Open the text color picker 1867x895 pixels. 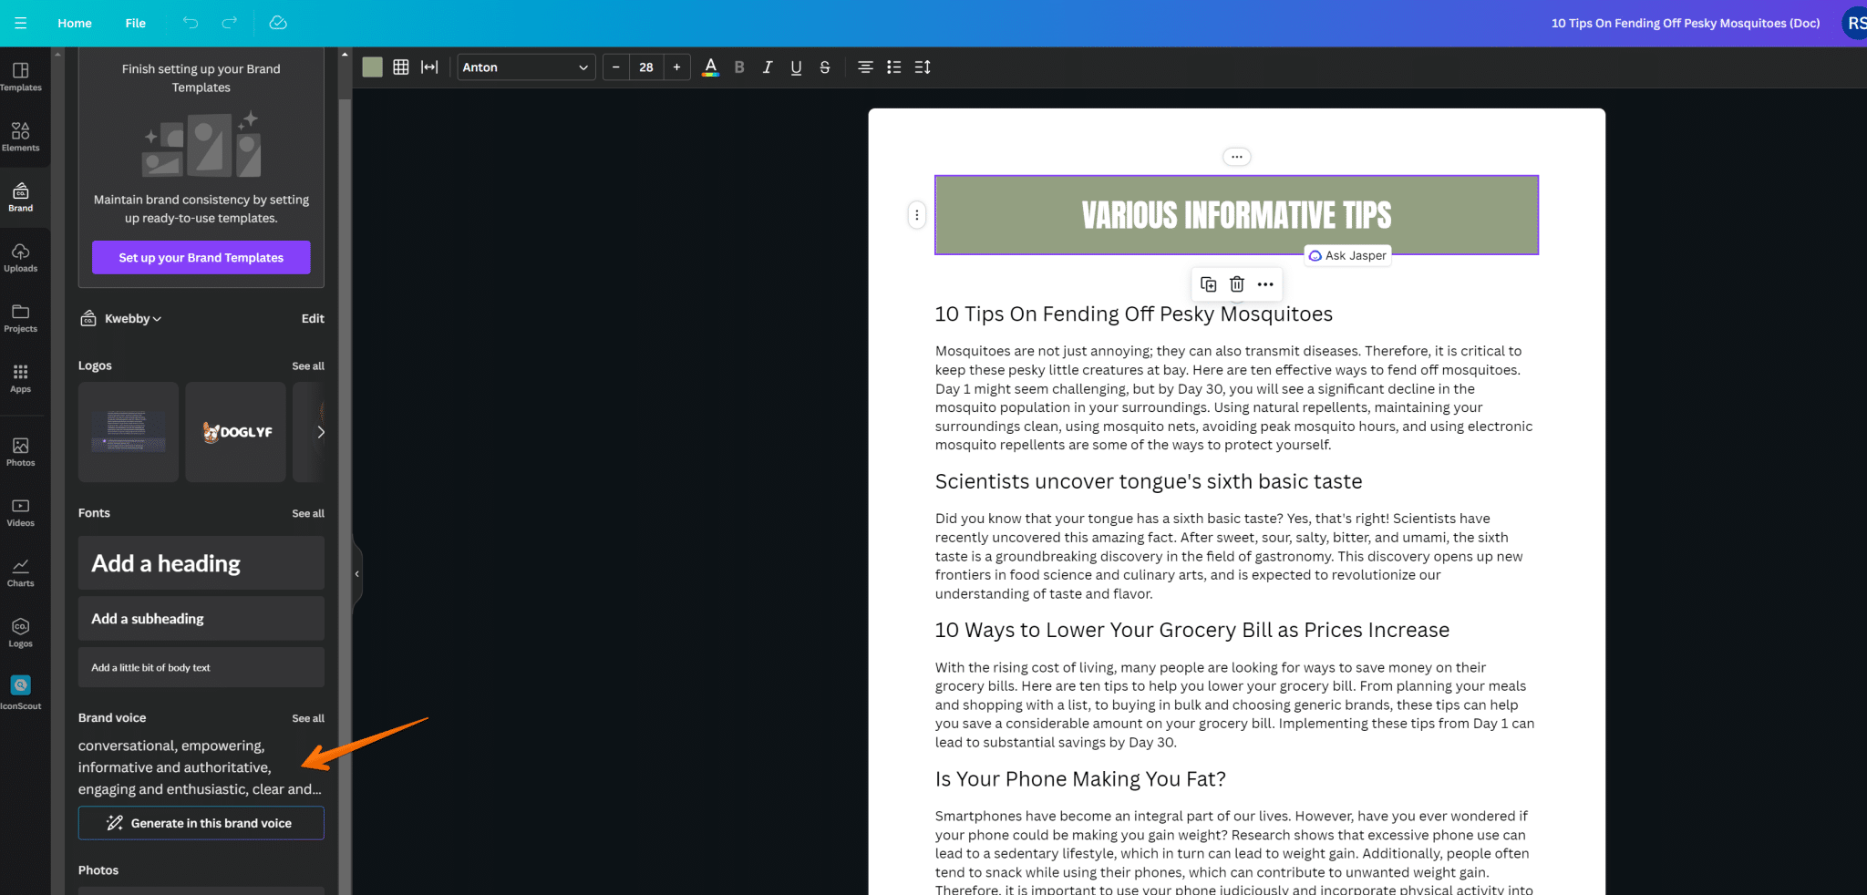click(x=710, y=67)
